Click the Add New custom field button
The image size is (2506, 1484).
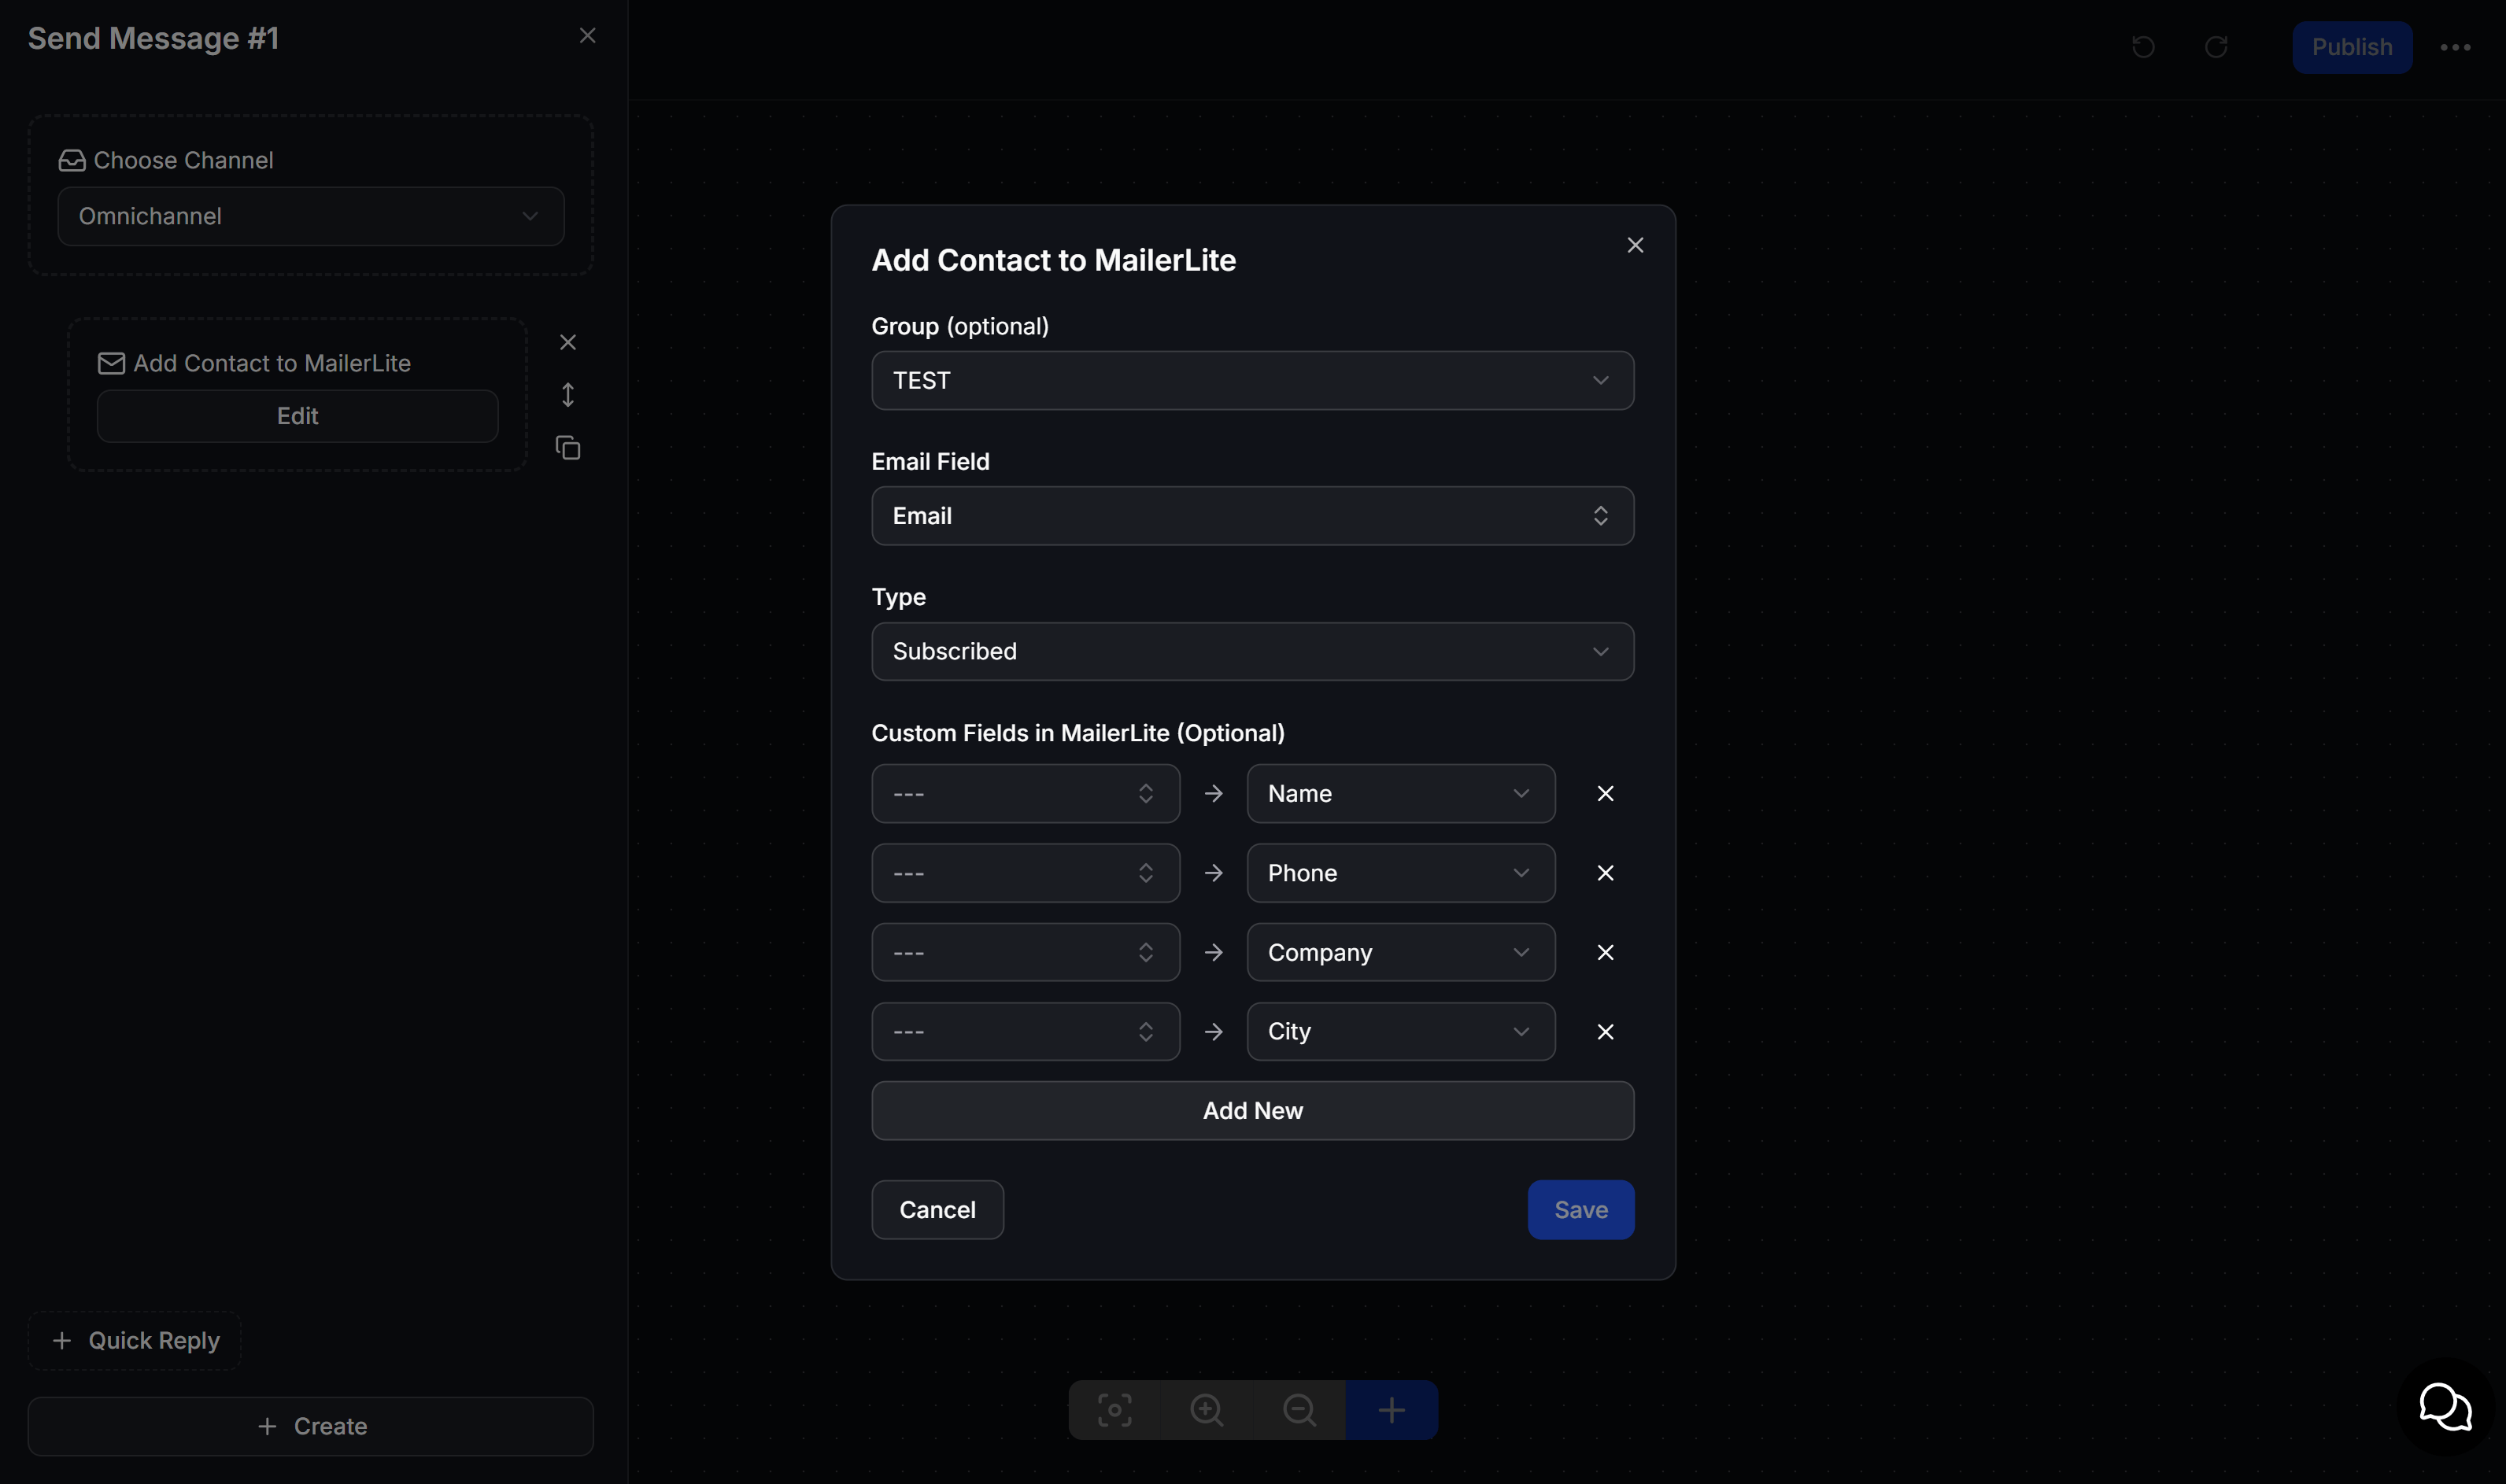(x=1252, y=1110)
